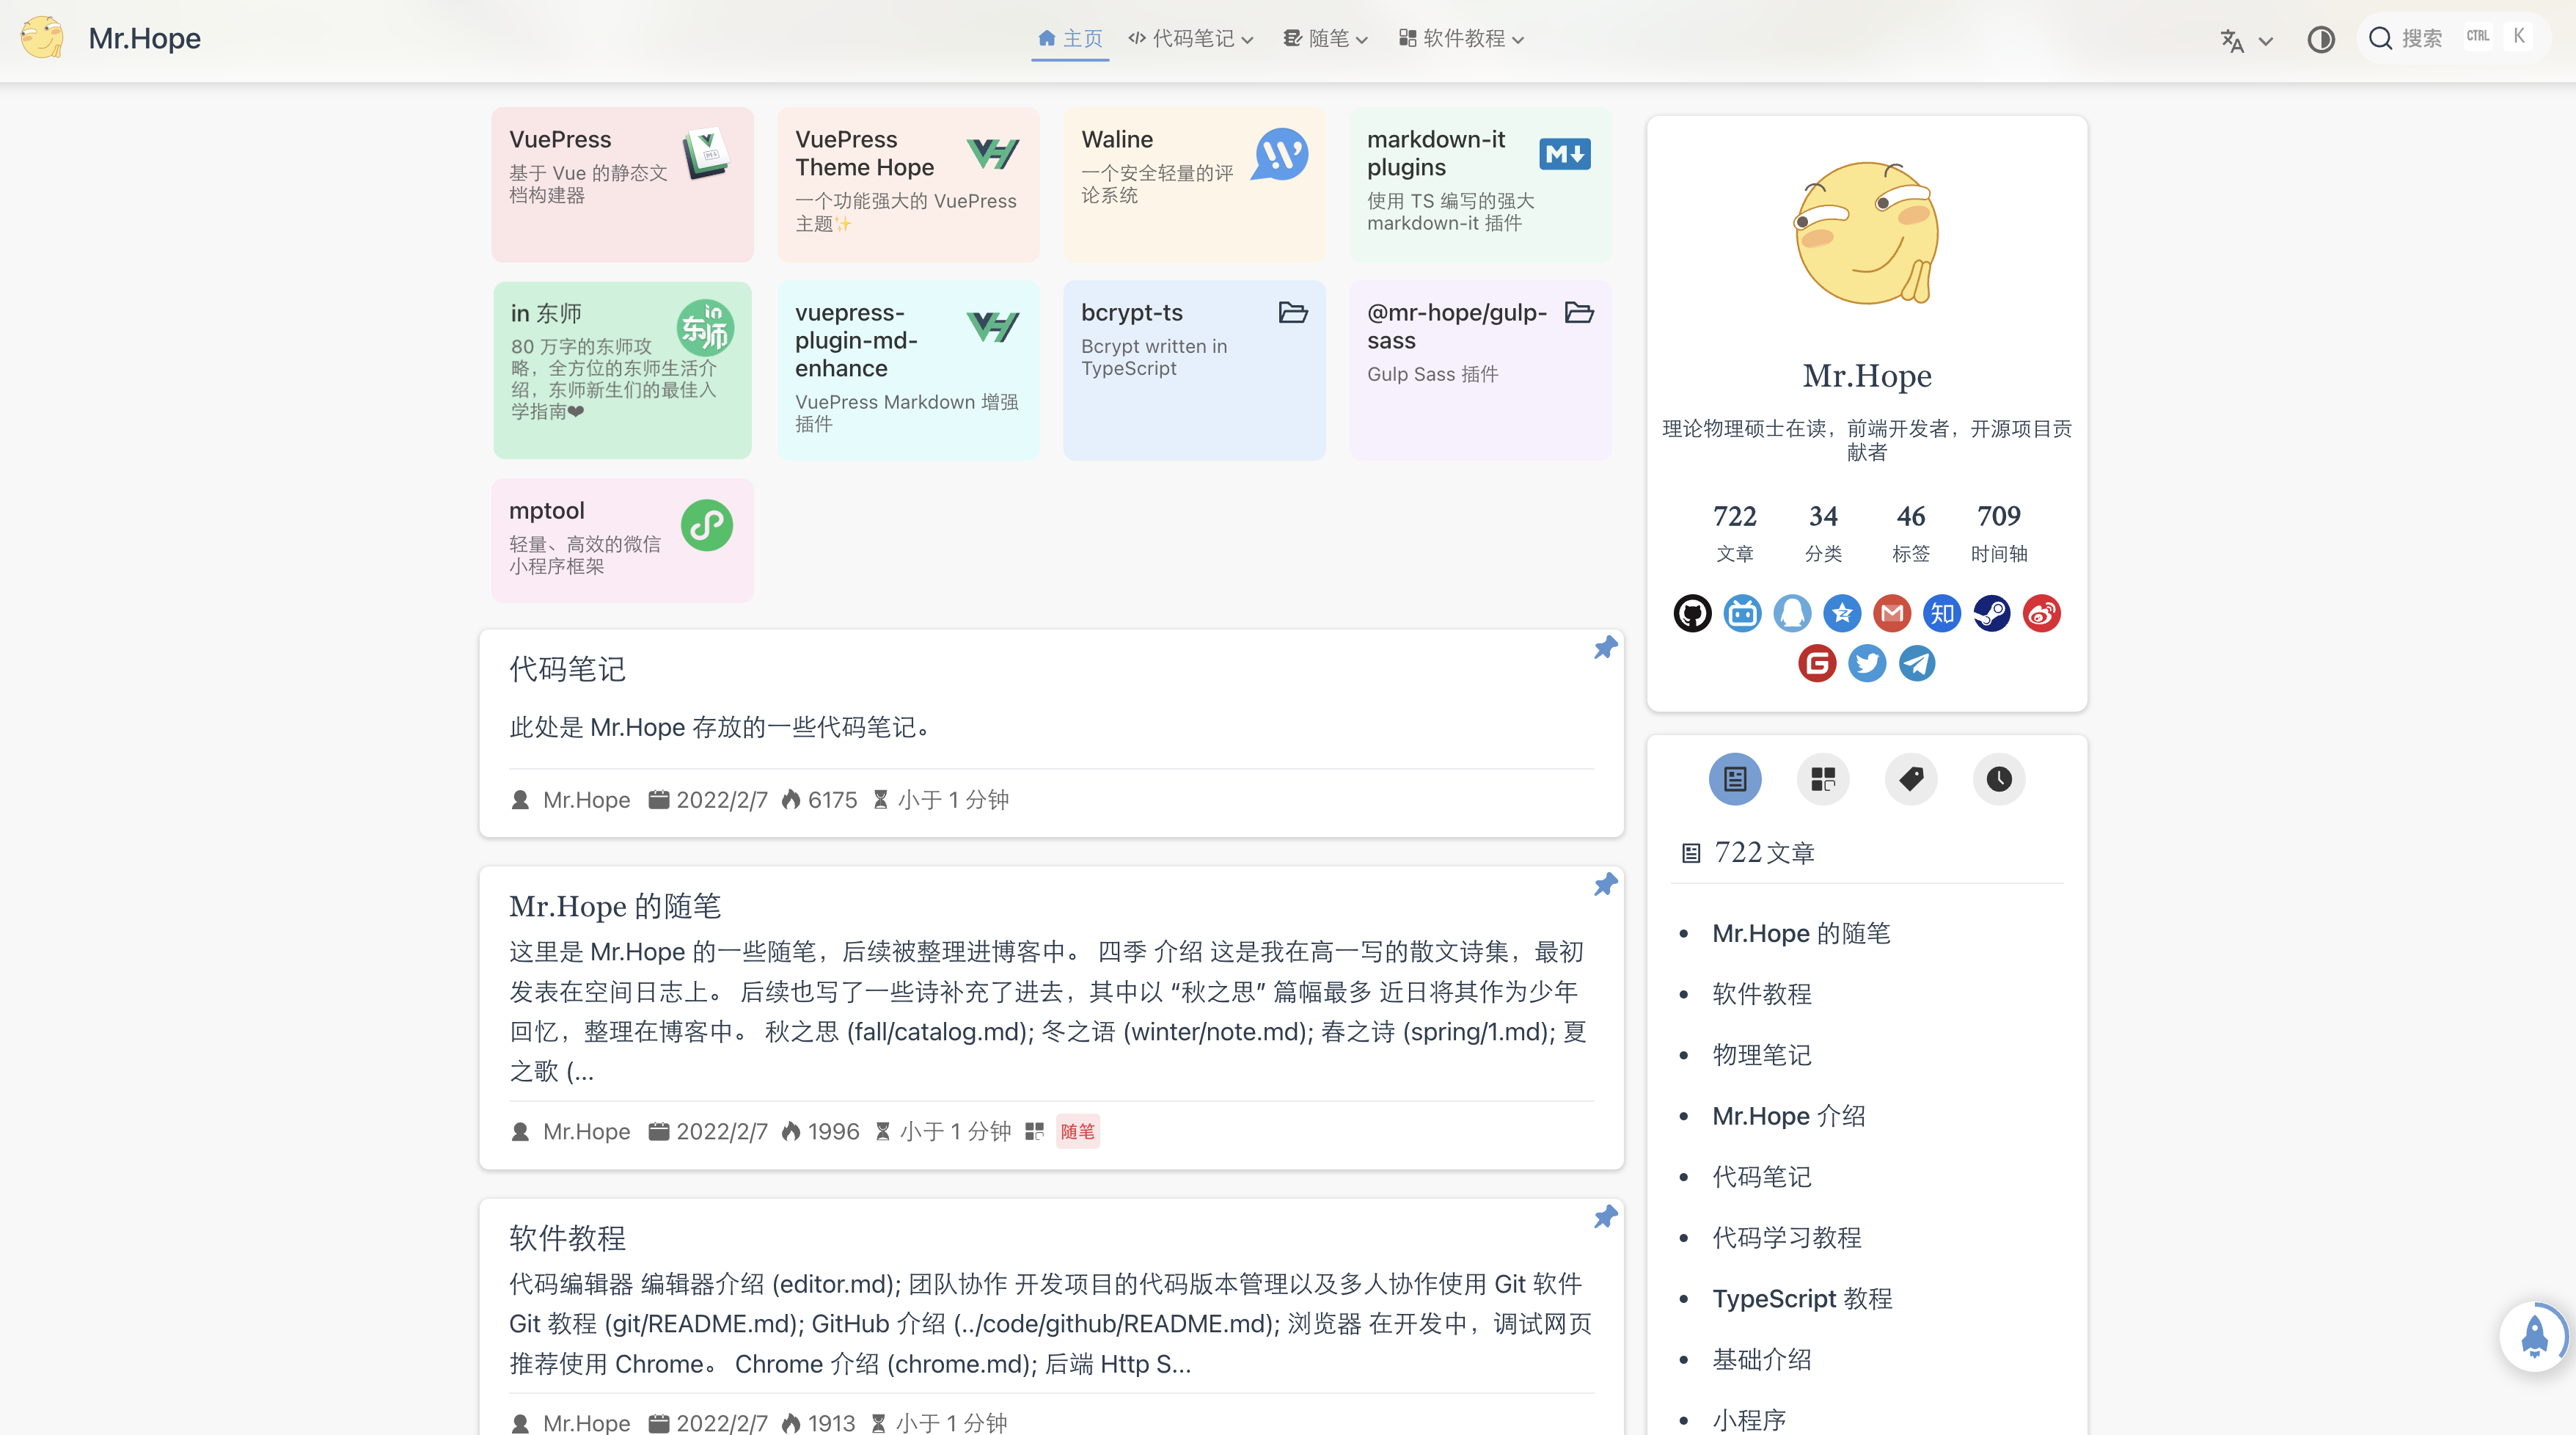The height and width of the screenshot is (1435, 2576).
Task: Expand the 随笔 navbar dropdown
Action: coord(1326,39)
